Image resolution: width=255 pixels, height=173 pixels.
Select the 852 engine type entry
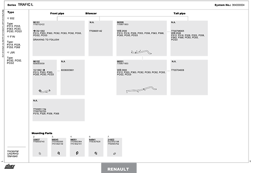(x=11, y=18)
